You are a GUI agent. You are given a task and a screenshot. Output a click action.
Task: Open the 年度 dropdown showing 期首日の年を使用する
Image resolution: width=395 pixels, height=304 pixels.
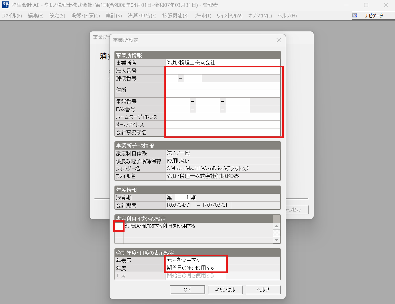tap(196, 268)
